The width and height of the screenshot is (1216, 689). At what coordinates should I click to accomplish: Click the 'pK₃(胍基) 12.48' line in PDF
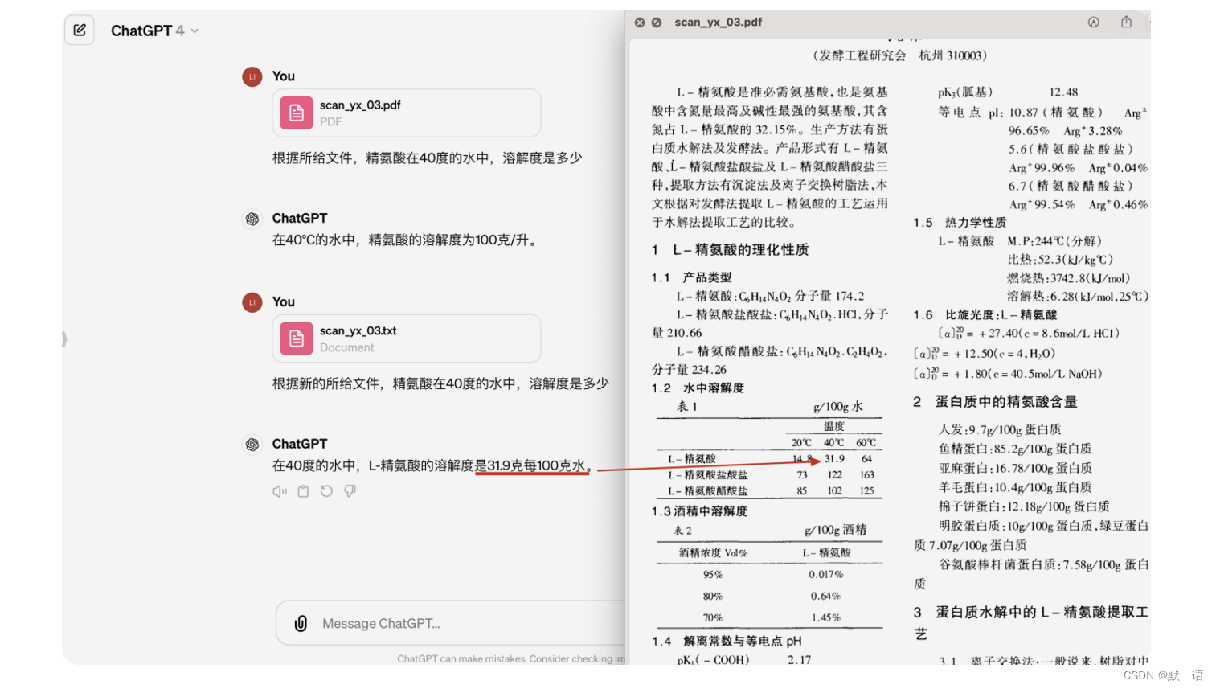point(1008,92)
